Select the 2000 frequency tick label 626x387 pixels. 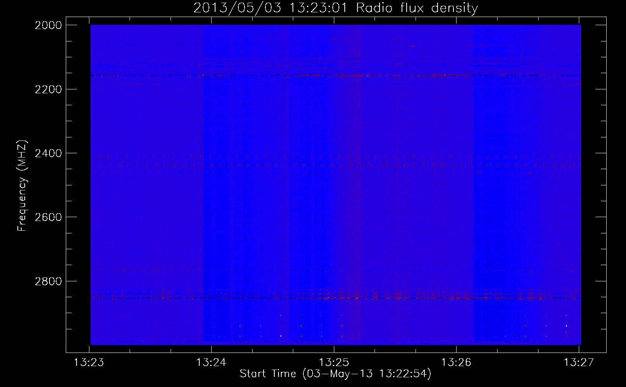tap(48, 25)
